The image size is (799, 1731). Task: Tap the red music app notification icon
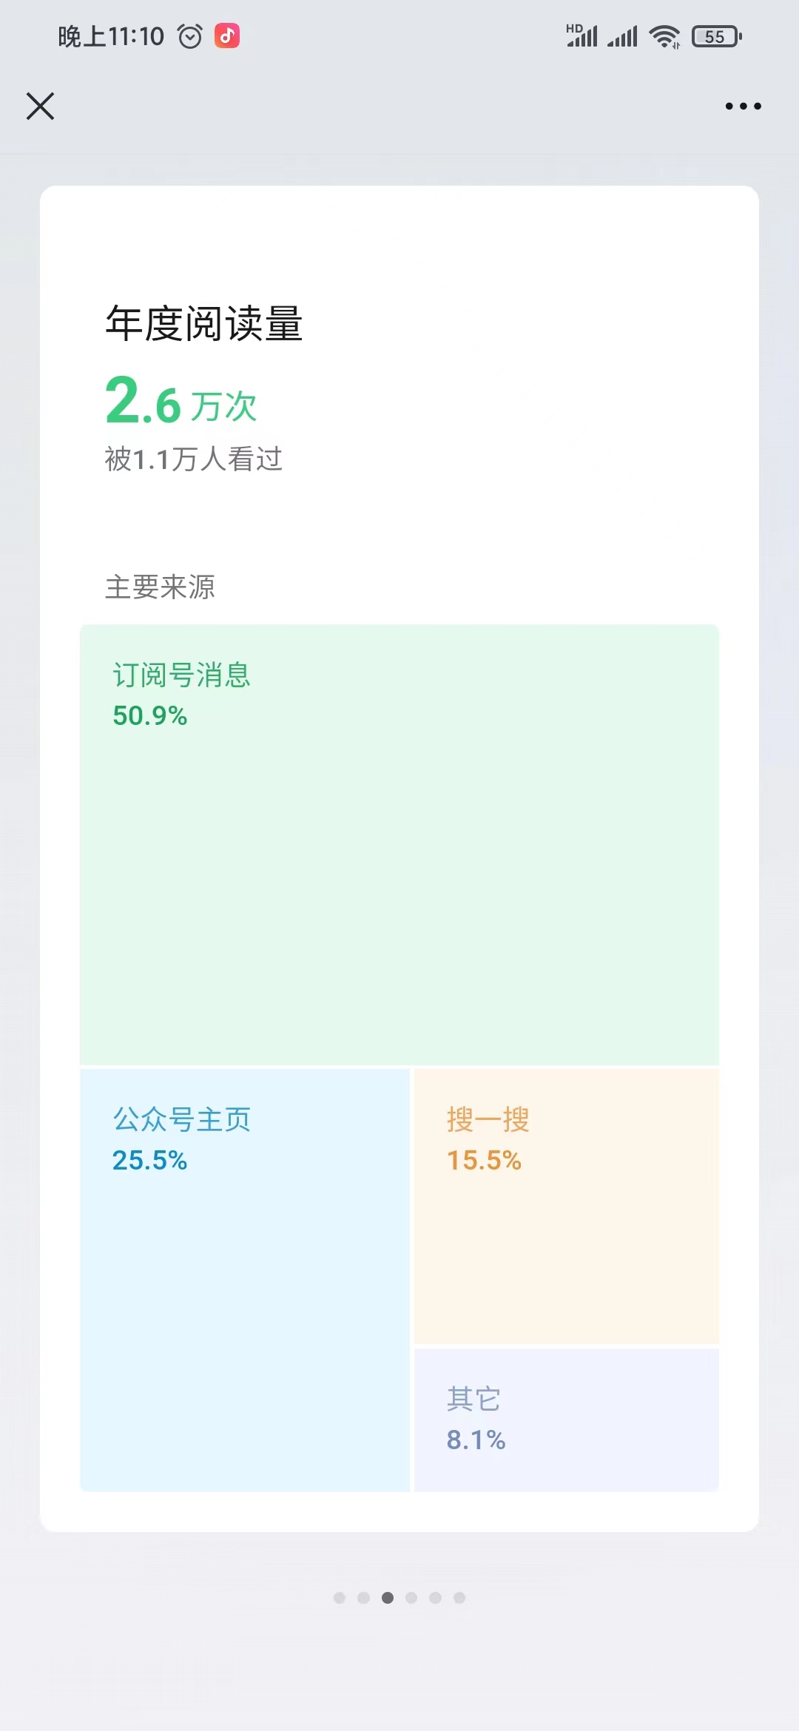point(227,36)
